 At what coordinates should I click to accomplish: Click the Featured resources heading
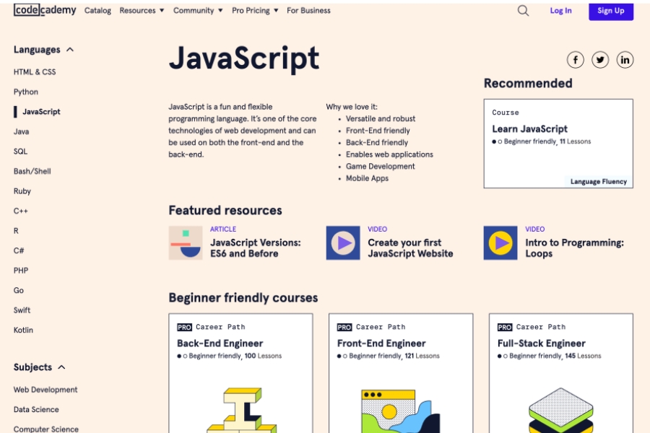click(x=225, y=211)
